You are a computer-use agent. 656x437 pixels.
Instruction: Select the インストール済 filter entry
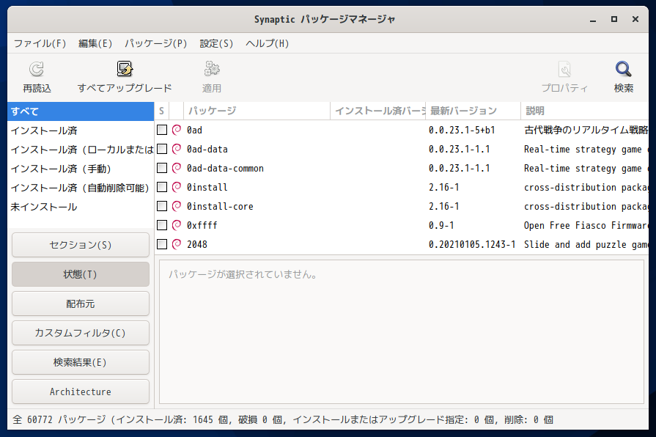pyautogui.click(x=81, y=131)
